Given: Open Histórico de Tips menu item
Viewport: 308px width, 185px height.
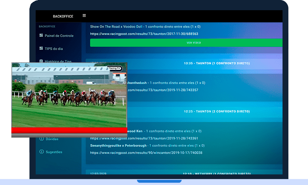Looking at the screenshot, I should tap(58, 61).
